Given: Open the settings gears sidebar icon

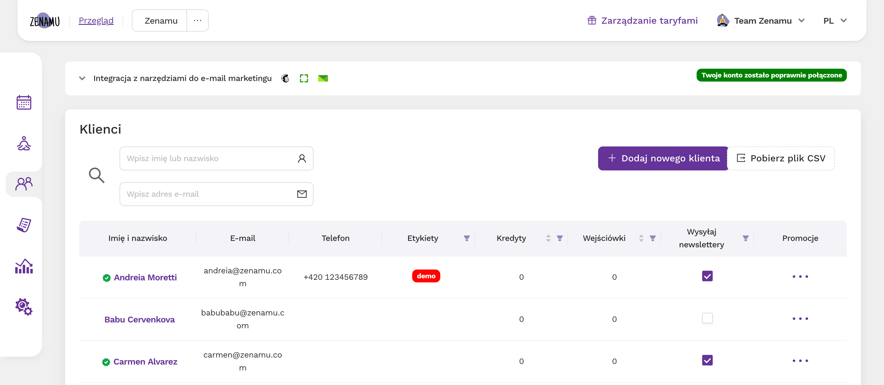Looking at the screenshot, I should [x=24, y=307].
